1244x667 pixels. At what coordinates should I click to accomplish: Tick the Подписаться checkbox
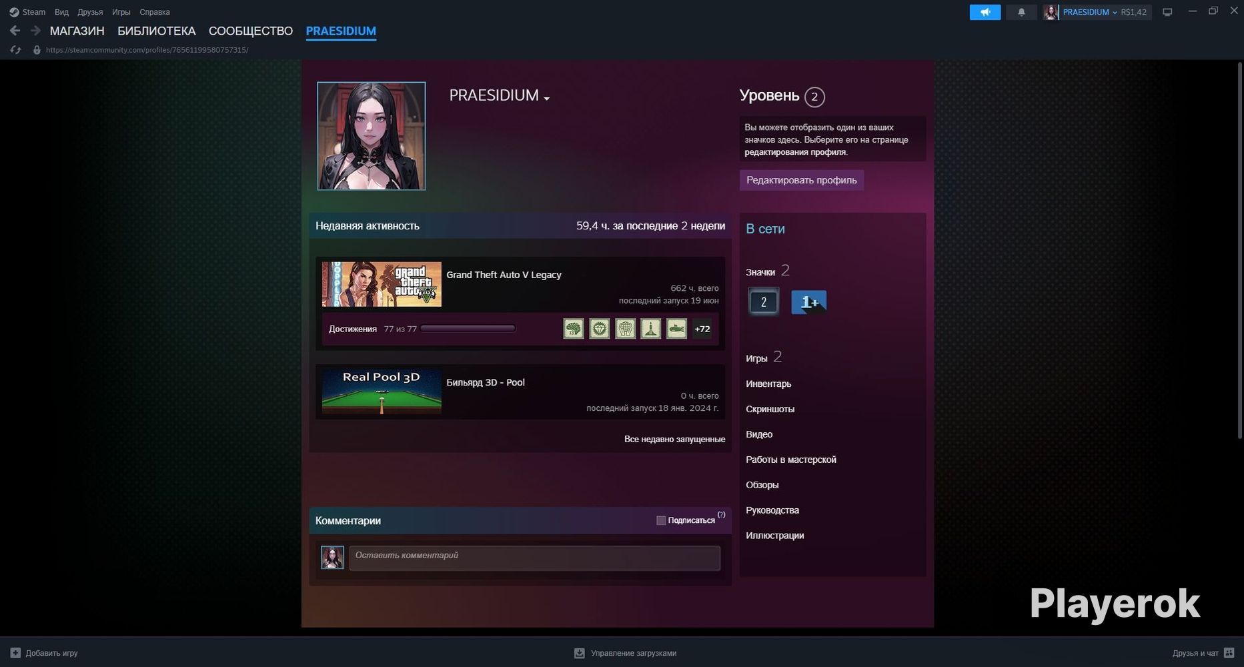(661, 520)
